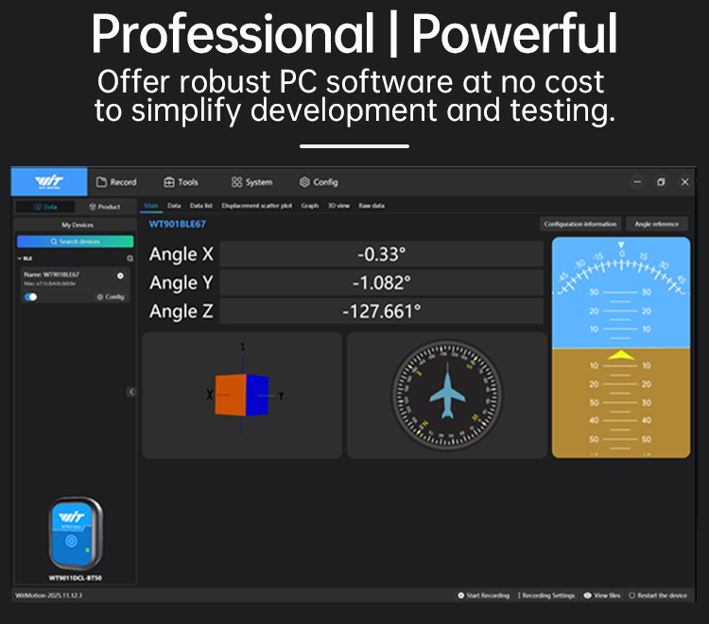The image size is (709, 624).
Task: Click the Angle reference button
Action: pyautogui.click(x=657, y=224)
